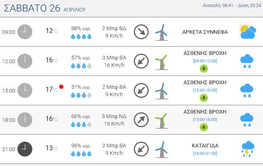Click the northeast-pointing wind arrow at 18:00
Viewport: 263px width, 166px height.
pos(141,120)
